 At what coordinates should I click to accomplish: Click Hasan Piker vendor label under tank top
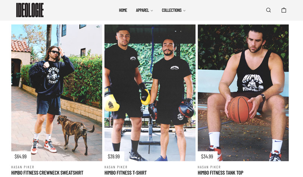209,167
